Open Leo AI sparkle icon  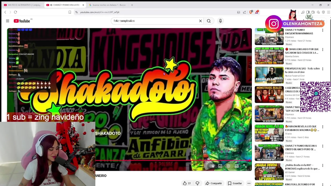pyautogui.click(x=318, y=12)
